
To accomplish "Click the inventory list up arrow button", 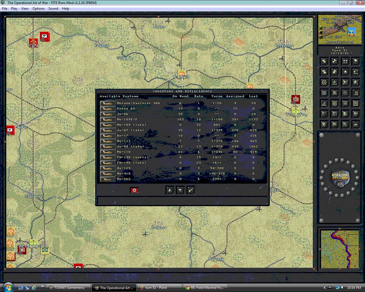I will tap(170, 190).
